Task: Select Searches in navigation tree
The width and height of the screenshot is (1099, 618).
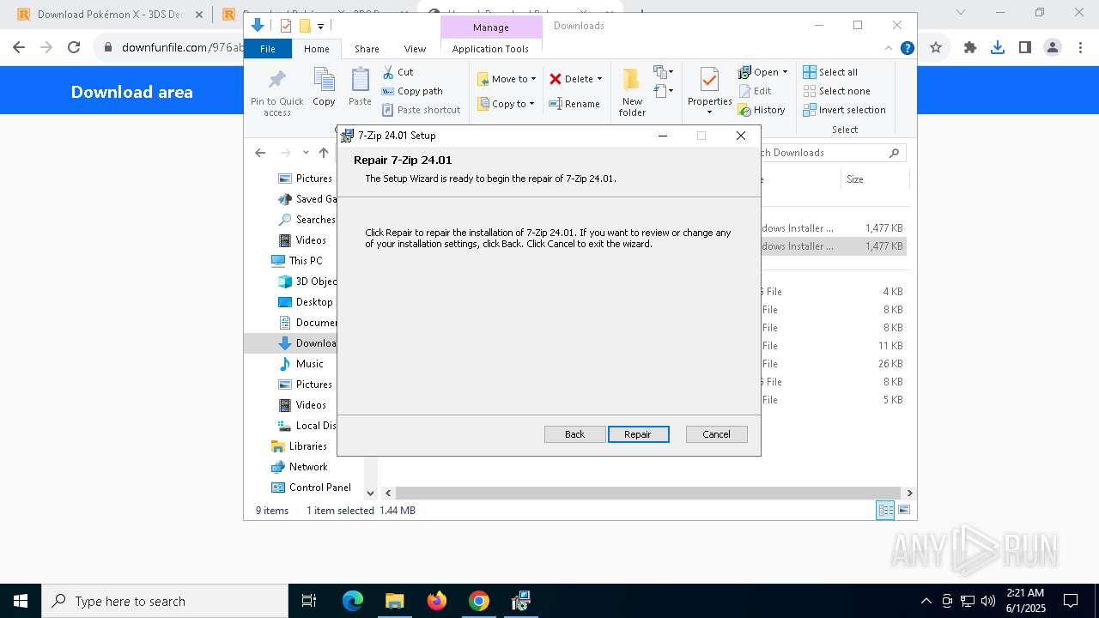Action: tap(307, 220)
